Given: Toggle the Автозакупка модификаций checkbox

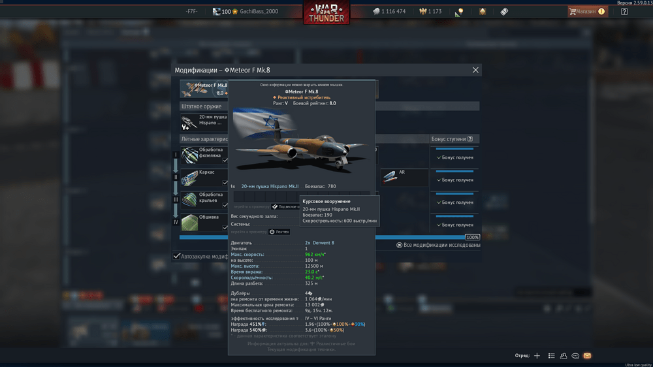Looking at the screenshot, I should tap(176, 256).
